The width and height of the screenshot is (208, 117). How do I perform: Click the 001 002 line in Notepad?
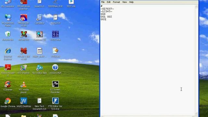pos(106,17)
